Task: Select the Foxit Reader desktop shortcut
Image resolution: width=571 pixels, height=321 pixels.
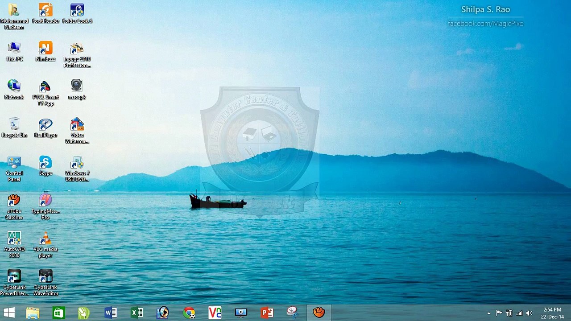Action: (46, 13)
